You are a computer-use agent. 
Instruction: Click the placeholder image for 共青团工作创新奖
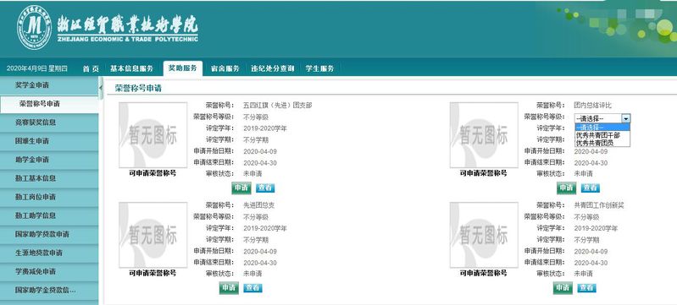click(x=484, y=235)
